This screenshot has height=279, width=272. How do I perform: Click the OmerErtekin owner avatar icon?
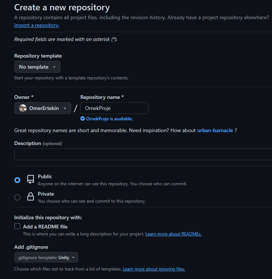click(23, 108)
